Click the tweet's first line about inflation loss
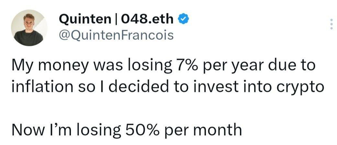The height and width of the screenshot is (145, 337). (x=163, y=65)
